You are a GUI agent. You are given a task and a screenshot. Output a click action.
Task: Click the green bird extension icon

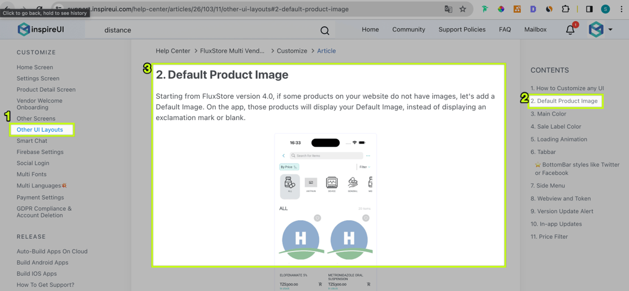485,9
